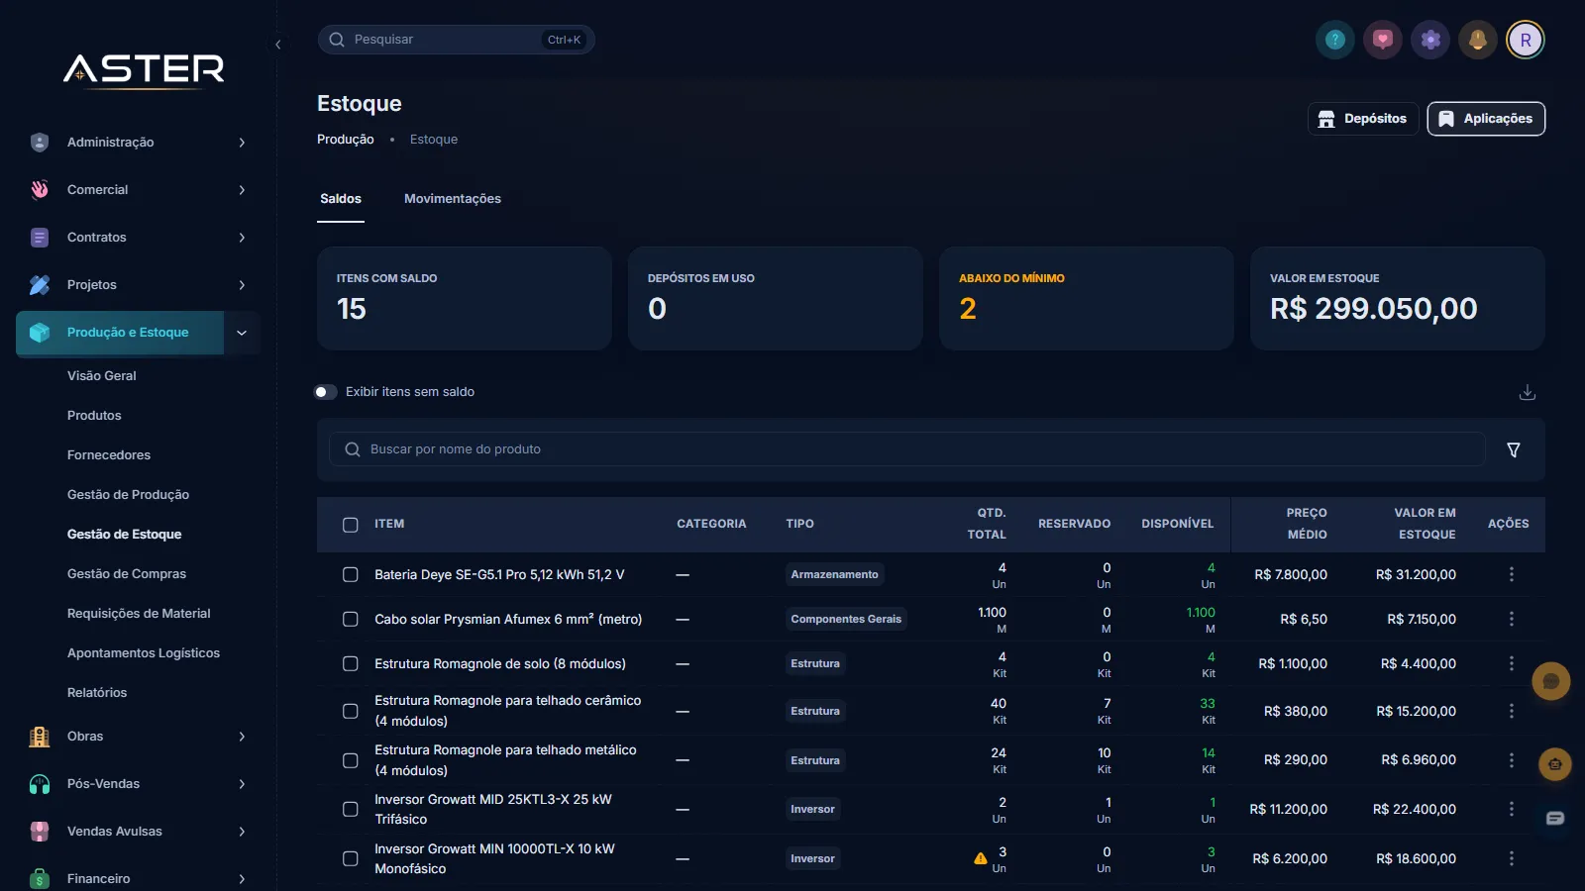Image resolution: width=1585 pixels, height=891 pixels.
Task: Open the floating robot assistant icon
Action: point(1555,764)
